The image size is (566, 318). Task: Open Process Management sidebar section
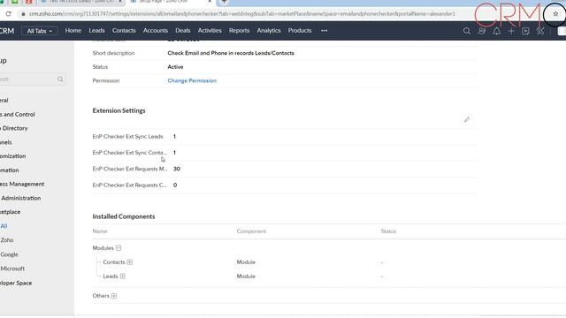coord(22,184)
